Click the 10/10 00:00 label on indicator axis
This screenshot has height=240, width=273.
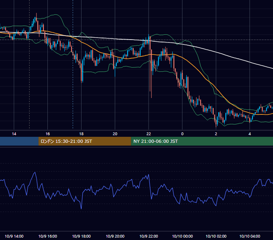click(182, 236)
